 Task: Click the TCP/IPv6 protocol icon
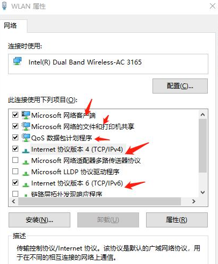(x=26, y=184)
